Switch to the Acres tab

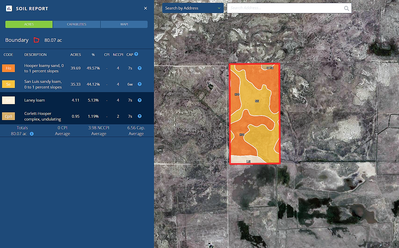29,24
